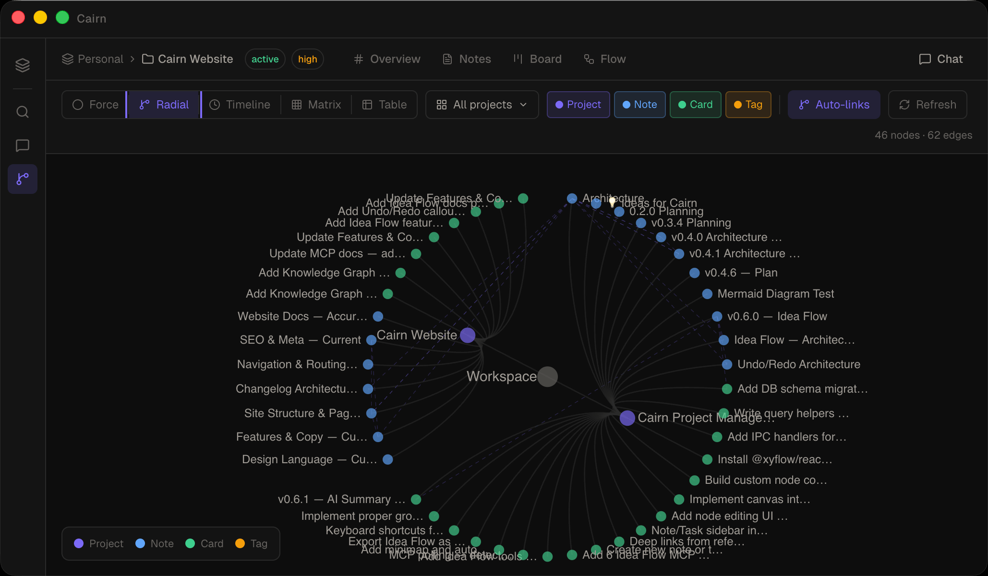Viewport: 988px width, 576px height.
Task: Click the Navigation & Routing… note node
Action: (x=368, y=364)
